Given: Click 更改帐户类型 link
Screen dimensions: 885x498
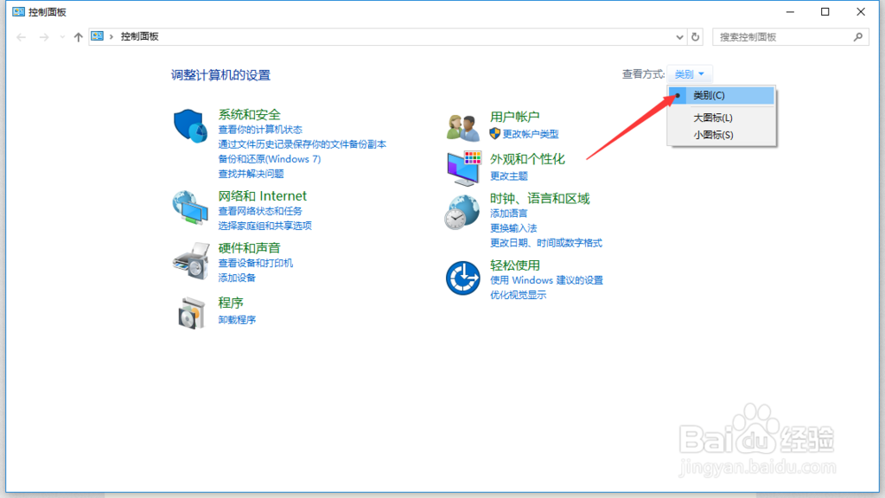Looking at the screenshot, I should (530, 134).
